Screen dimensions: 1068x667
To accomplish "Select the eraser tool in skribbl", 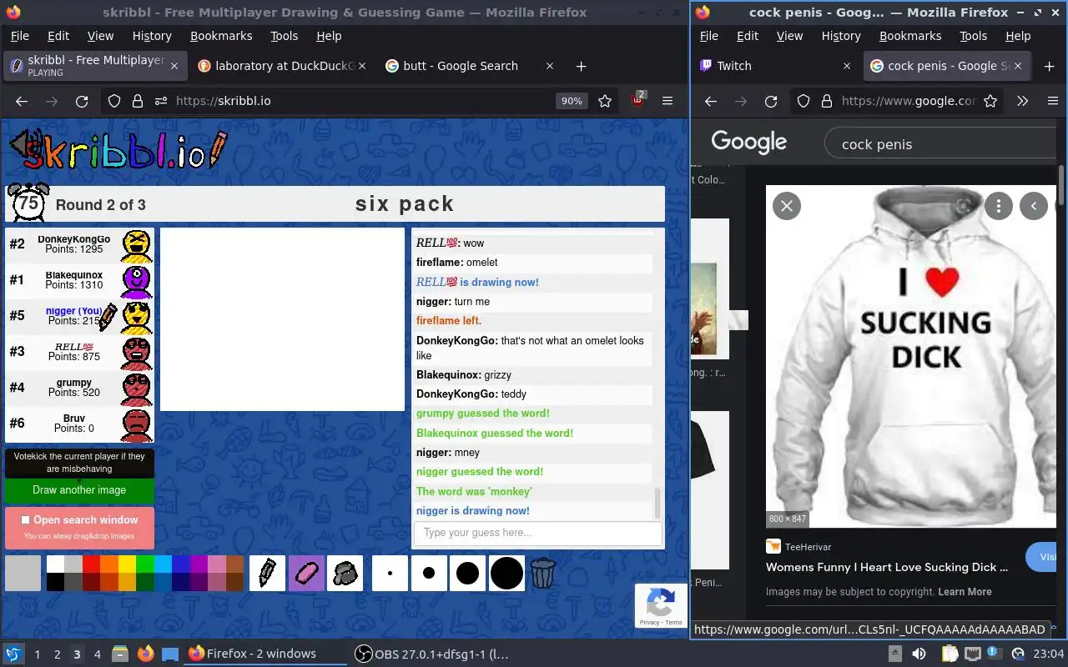I will (x=306, y=573).
